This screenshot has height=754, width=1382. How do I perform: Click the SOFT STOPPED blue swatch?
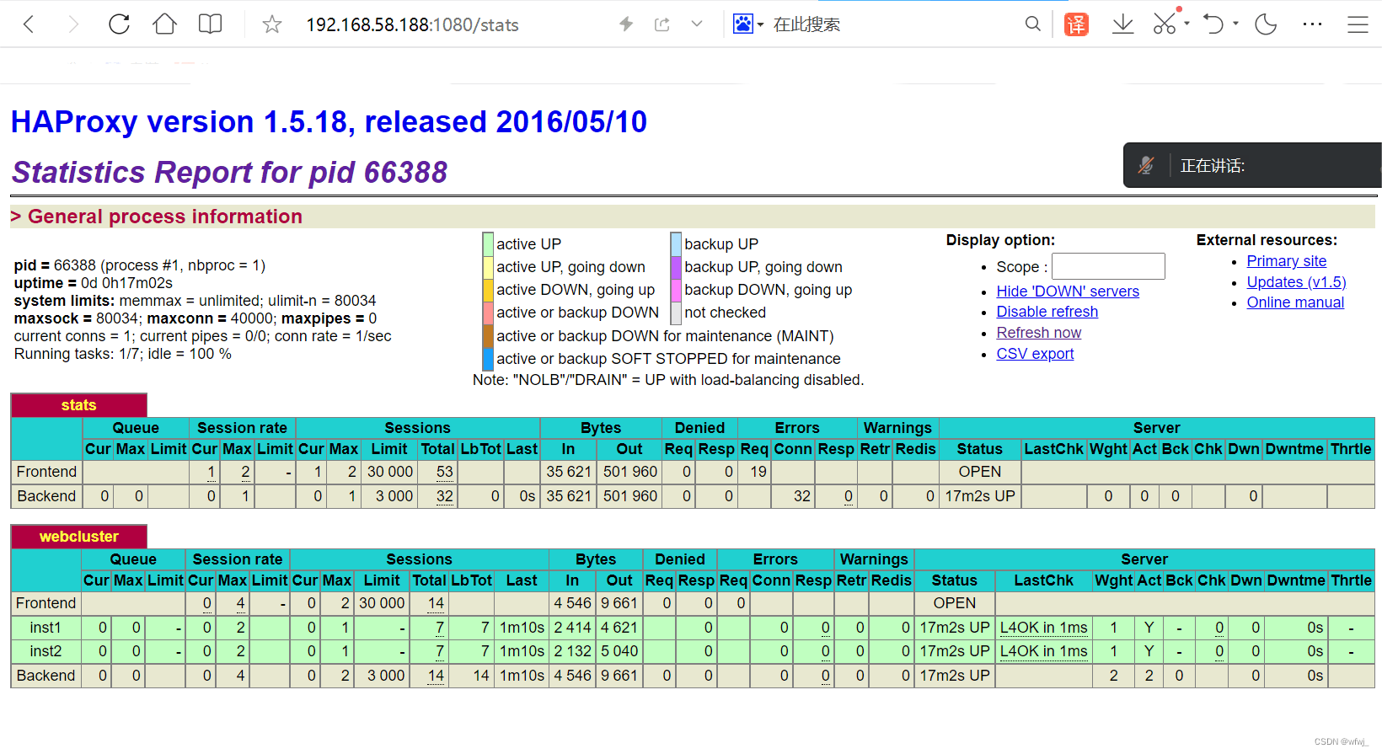(488, 359)
